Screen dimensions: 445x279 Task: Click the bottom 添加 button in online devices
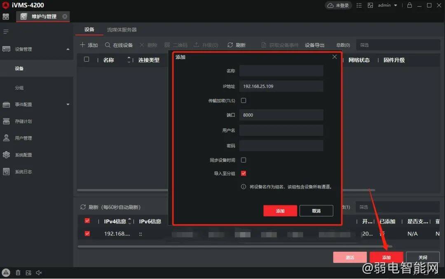[386, 258]
